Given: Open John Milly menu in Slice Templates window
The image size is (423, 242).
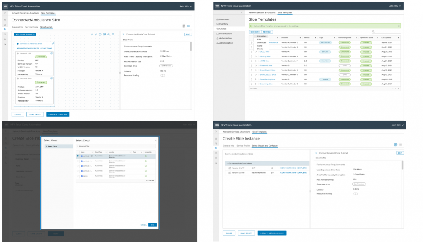Looking at the screenshot, I should [x=394, y=6].
